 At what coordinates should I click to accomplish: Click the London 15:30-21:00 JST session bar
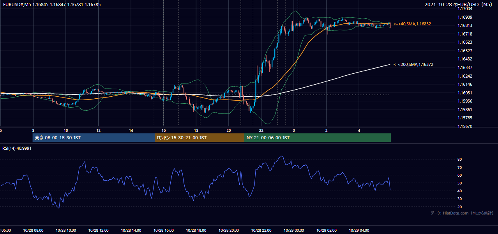(x=200, y=138)
